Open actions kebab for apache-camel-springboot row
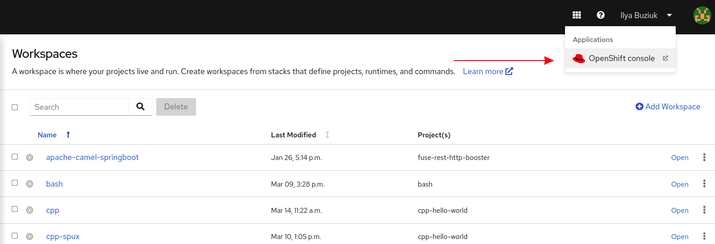This screenshot has height=244, width=715. coord(704,157)
